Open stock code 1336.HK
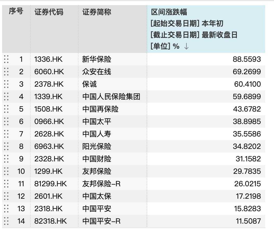Viewport: 274px width, 234px height. pyautogui.click(x=48, y=59)
